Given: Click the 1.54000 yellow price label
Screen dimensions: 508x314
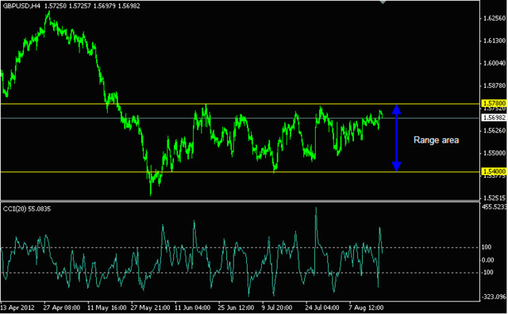Looking at the screenshot, I should [x=494, y=171].
